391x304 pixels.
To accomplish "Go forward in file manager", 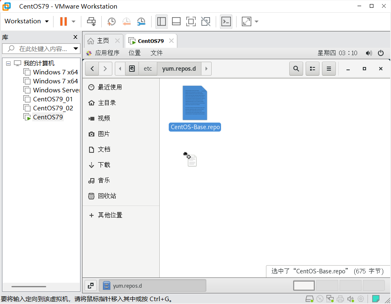I will pyautogui.click(x=105, y=69).
